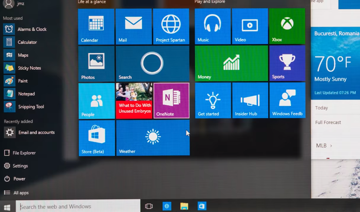Open Maps from Most used list
Image resolution: width=360 pixels, height=212 pixels.
tap(16, 55)
